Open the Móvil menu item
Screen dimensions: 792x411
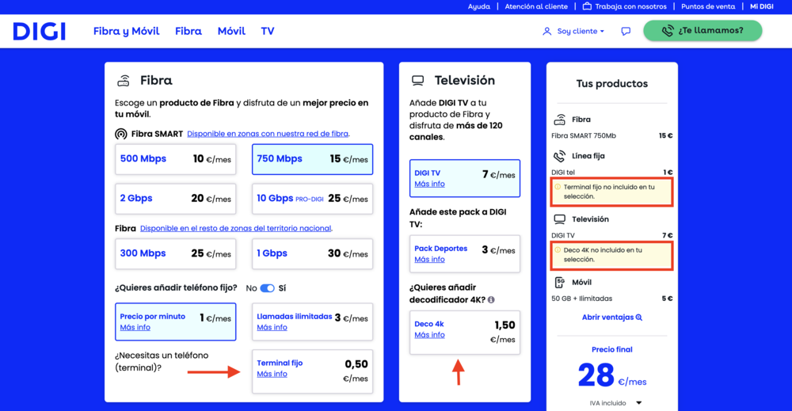pos(231,32)
